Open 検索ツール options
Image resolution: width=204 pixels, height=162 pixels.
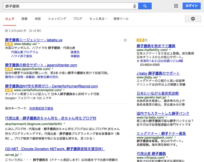tap(121, 19)
